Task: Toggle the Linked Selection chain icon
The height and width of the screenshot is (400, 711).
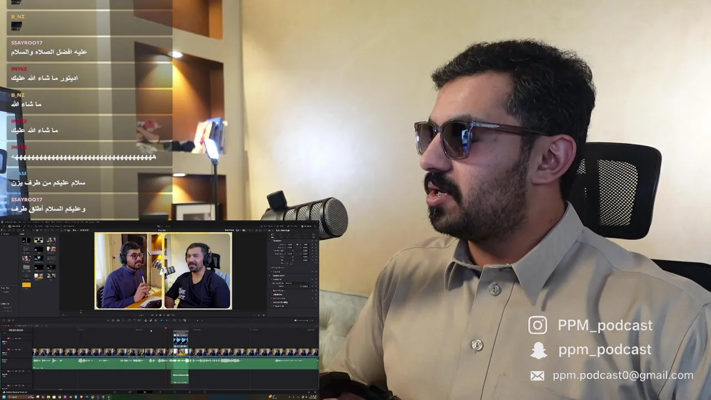Action: point(151,321)
